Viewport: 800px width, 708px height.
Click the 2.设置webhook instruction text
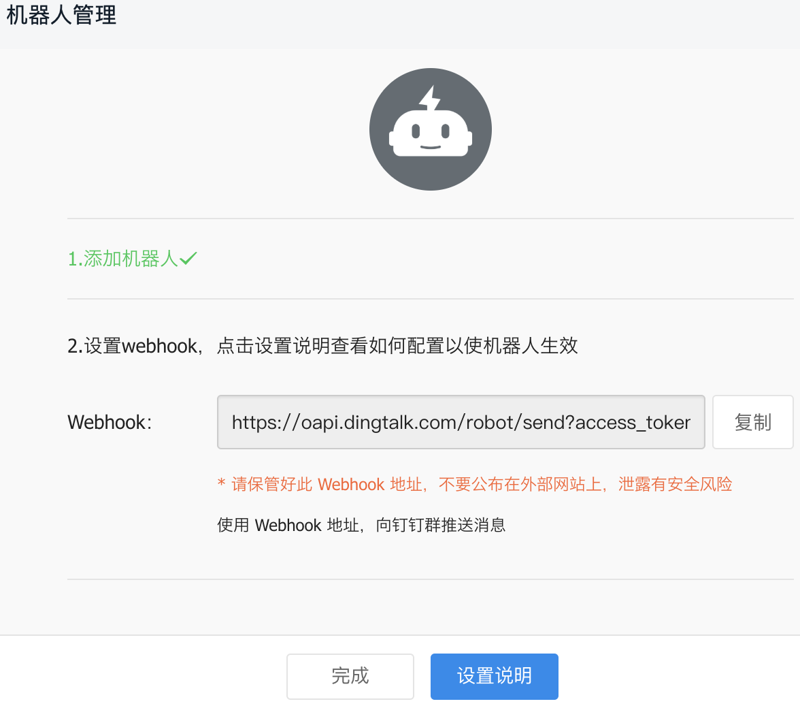click(322, 346)
